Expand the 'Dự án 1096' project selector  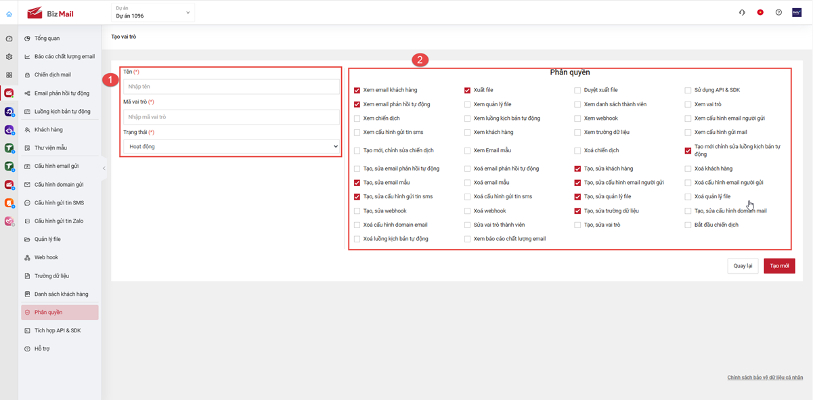pos(152,12)
